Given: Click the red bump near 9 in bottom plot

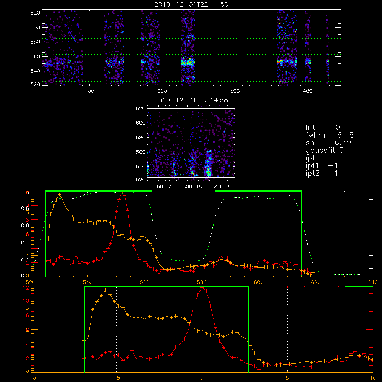Looking at the screenshot, I should (355, 352).
